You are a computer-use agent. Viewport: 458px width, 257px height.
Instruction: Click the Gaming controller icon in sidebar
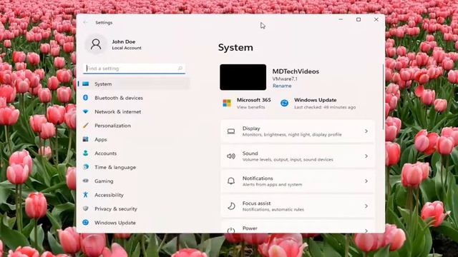tap(86, 181)
